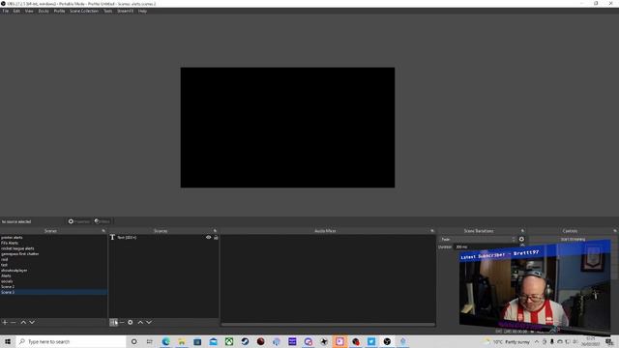
Task: Open the Scene Collection menu
Action: coord(84,11)
